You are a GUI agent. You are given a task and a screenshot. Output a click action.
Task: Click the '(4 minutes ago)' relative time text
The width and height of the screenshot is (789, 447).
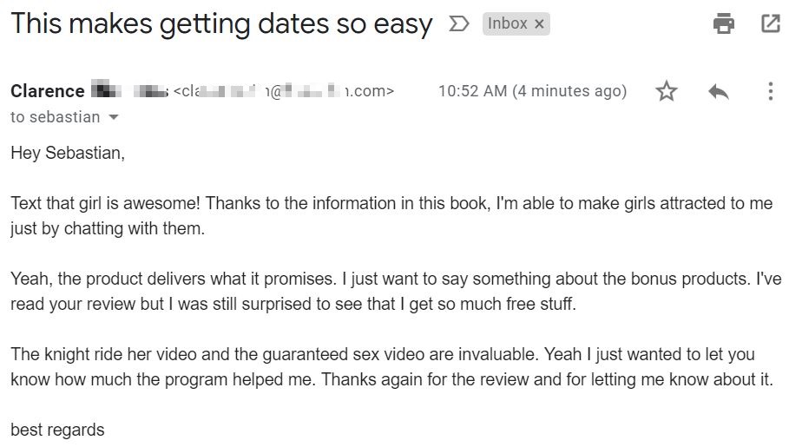569,91
